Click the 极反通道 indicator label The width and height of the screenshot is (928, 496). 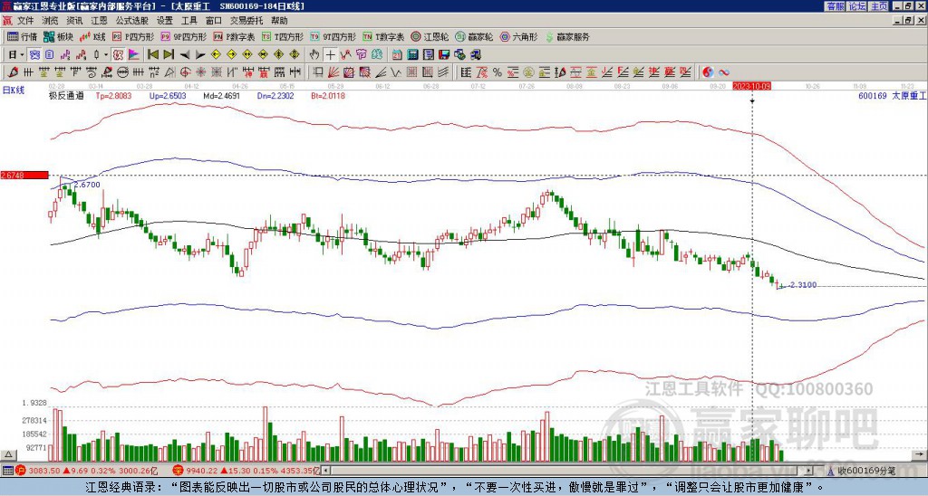coord(67,95)
